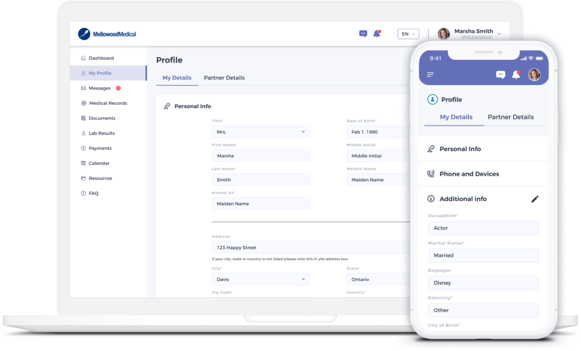Open notifications bell in desktop header

(376, 34)
